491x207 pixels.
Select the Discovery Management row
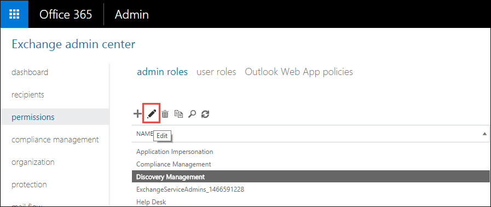pos(310,177)
